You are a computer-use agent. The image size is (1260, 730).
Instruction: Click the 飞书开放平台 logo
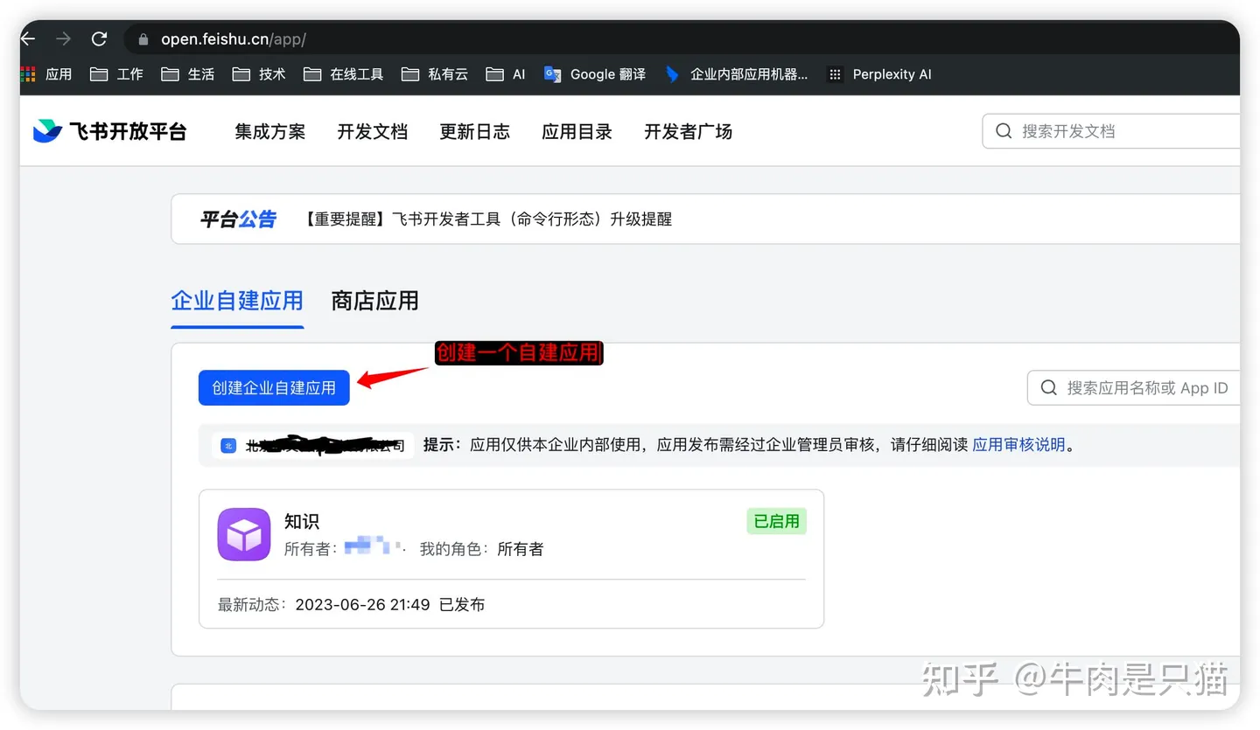(110, 132)
